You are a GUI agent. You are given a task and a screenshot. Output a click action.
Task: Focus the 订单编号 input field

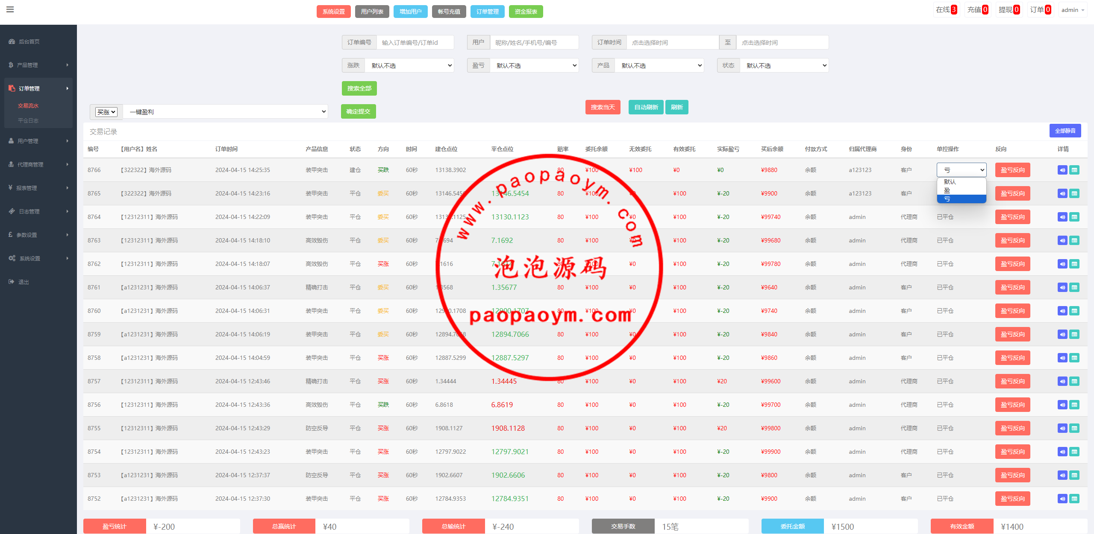415,42
